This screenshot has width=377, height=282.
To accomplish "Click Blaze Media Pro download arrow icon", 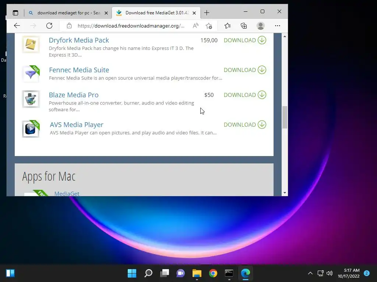I will pyautogui.click(x=262, y=95).
